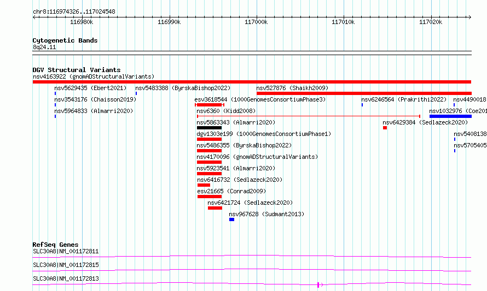The width and height of the screenshot is (487, 291).
Task: Click the nsv5408138 variant label
Action: pos(470,134)
